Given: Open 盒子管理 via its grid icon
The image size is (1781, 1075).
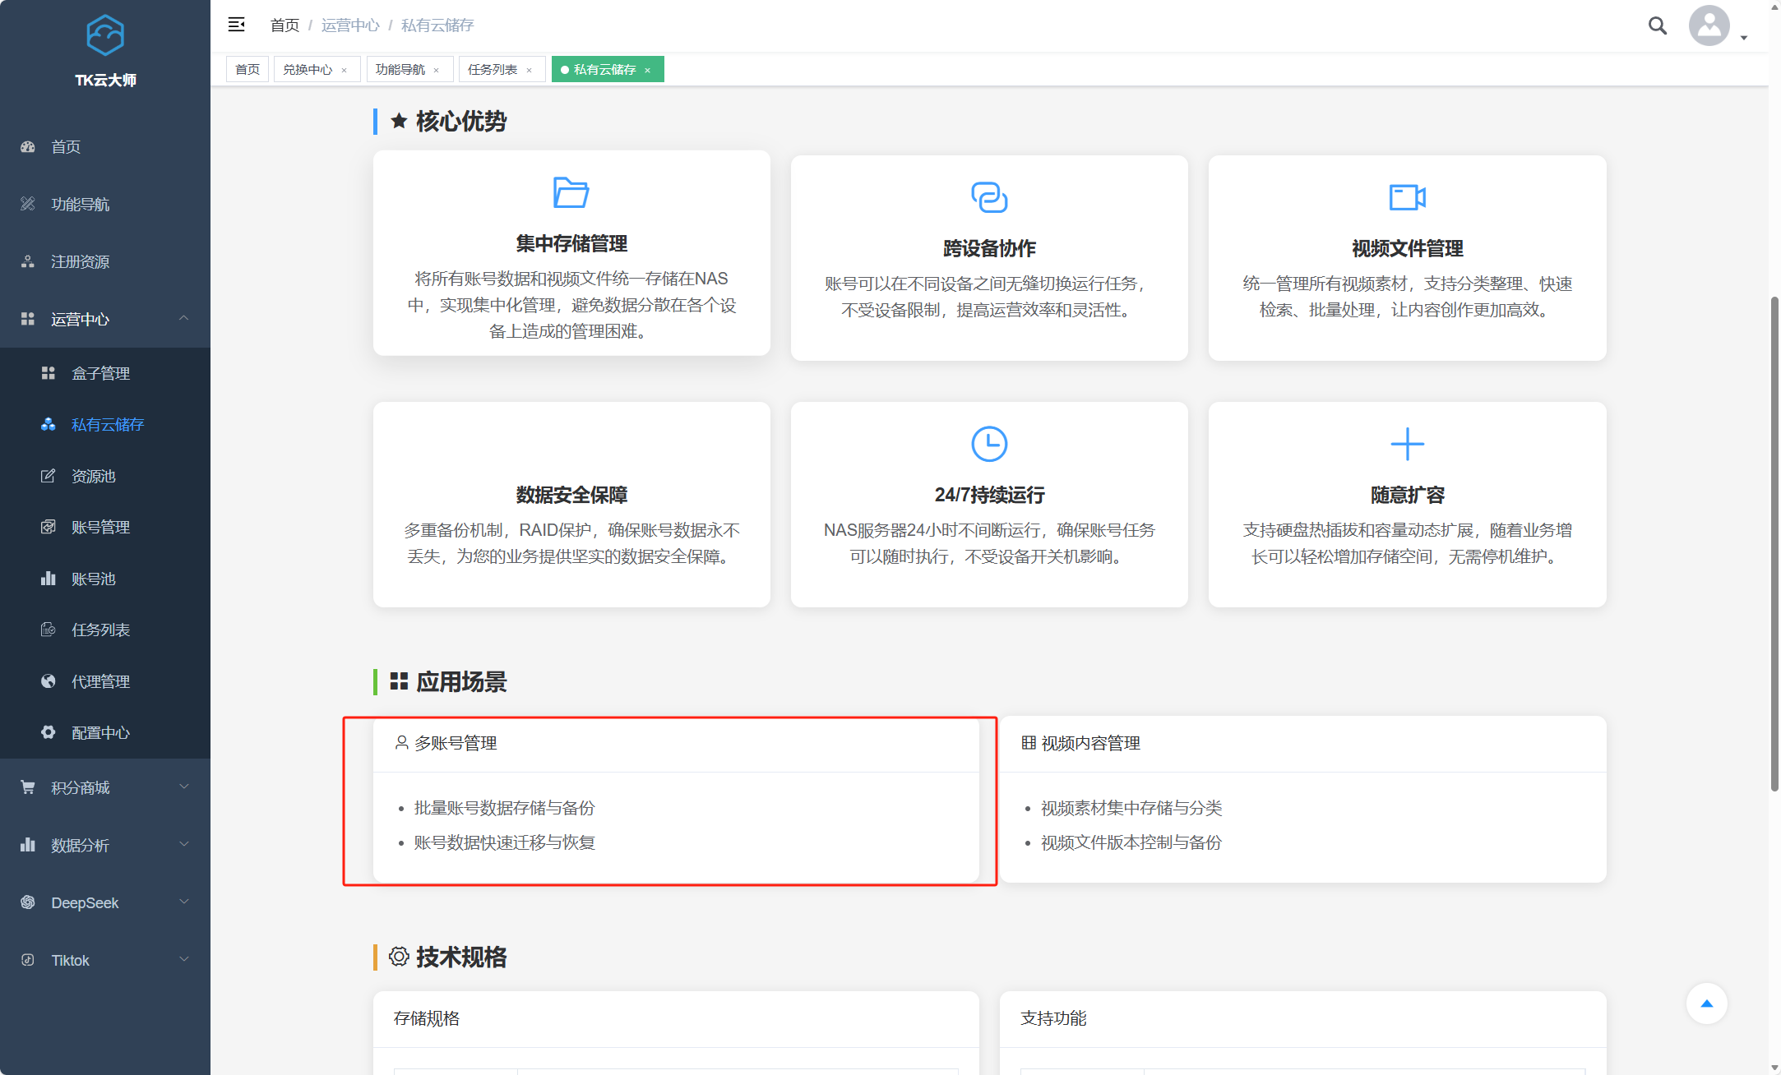Looking at the screenshot, I should pyautogui.click(x=47, y=373).
